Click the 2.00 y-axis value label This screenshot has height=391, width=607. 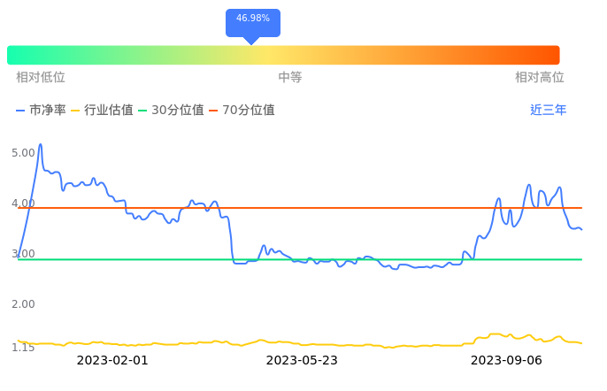23,304
